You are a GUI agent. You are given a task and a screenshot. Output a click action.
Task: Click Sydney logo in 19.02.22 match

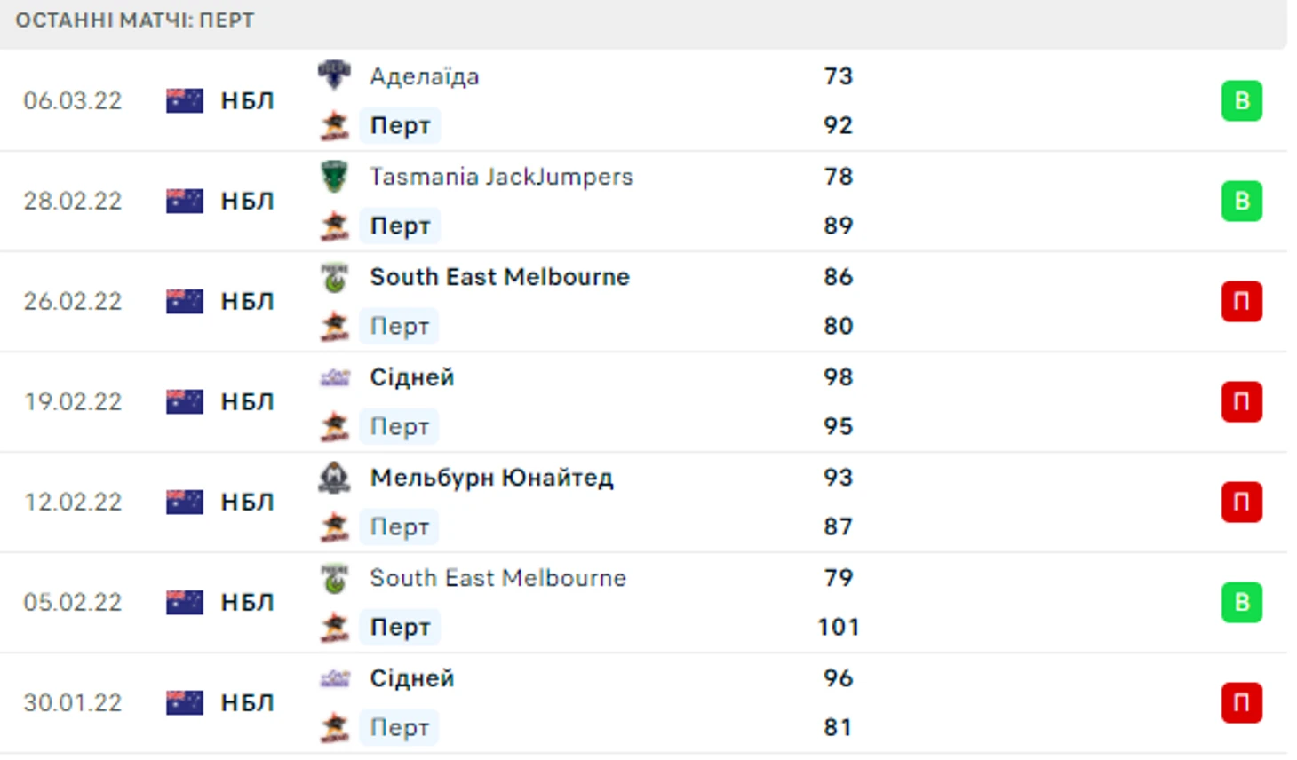(335, 378)
